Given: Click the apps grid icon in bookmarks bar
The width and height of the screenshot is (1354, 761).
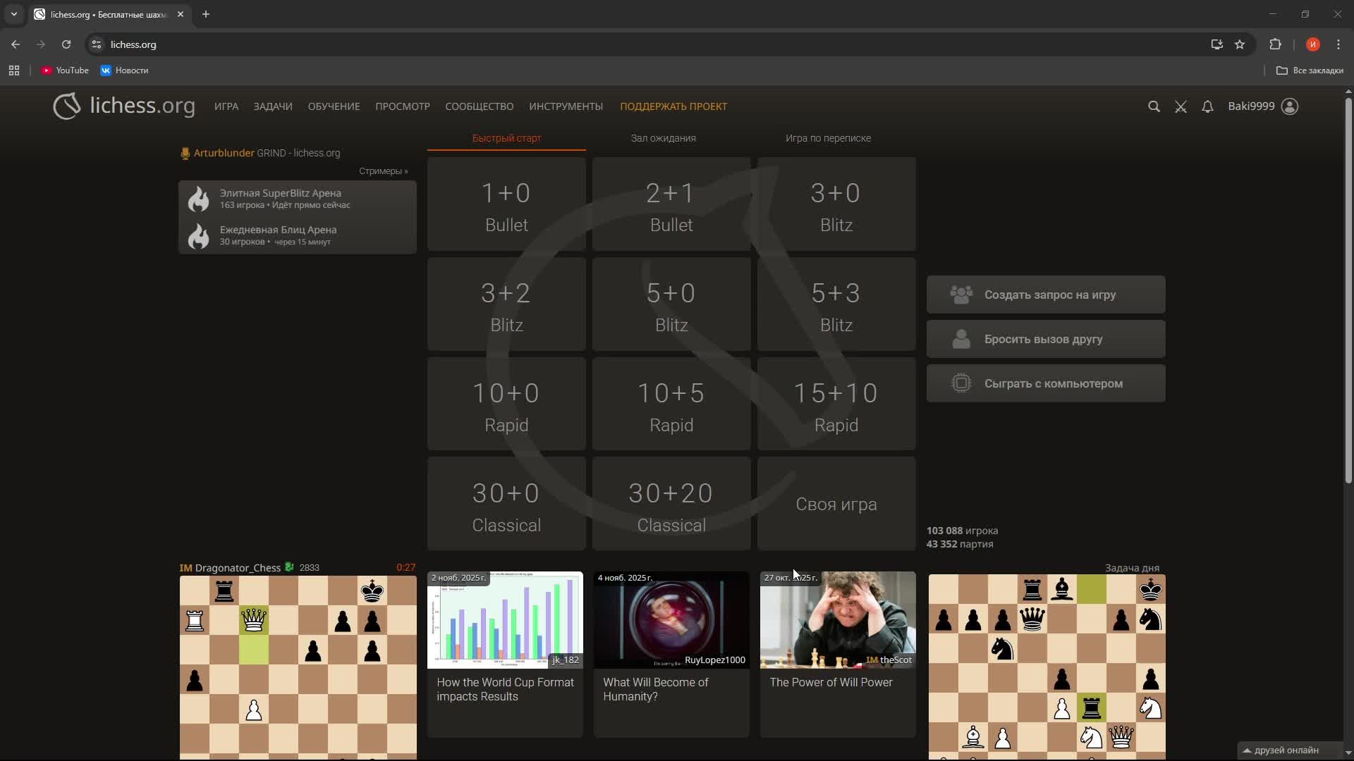Looking at the screenshot, I should coord(14,70).
